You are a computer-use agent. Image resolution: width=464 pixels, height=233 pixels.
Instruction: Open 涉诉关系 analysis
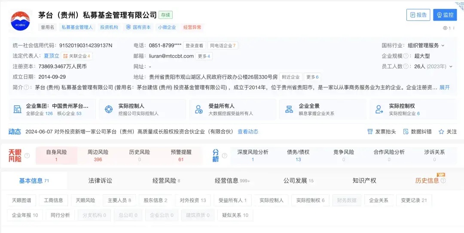point(434,156)
